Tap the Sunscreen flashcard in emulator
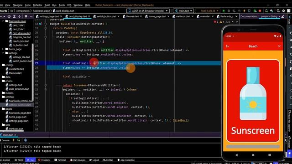 click(253, 101)
